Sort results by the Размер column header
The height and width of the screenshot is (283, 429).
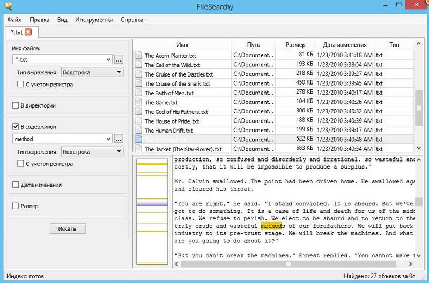coord(295,45)
